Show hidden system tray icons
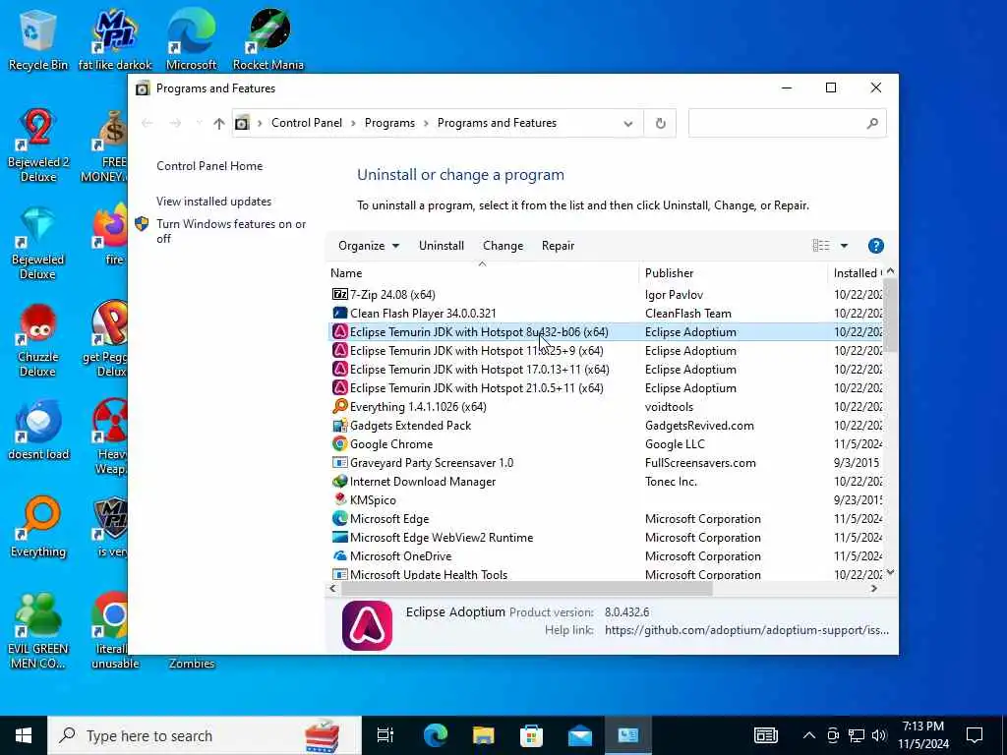This screenshot has height=755, width=1007. (809, 735)
